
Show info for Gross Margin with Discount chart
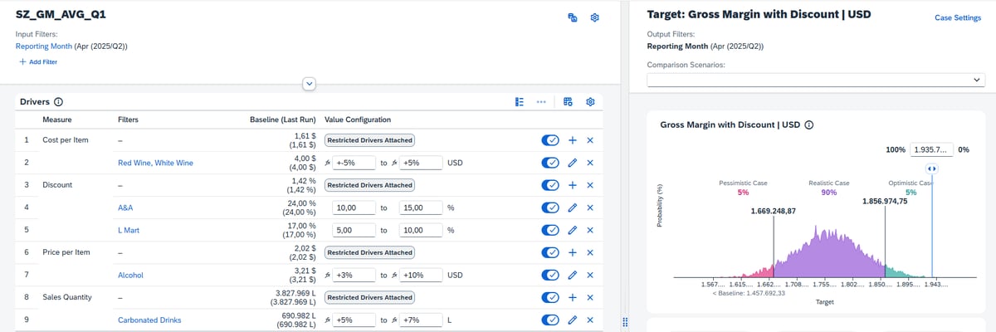click(808, 125)
